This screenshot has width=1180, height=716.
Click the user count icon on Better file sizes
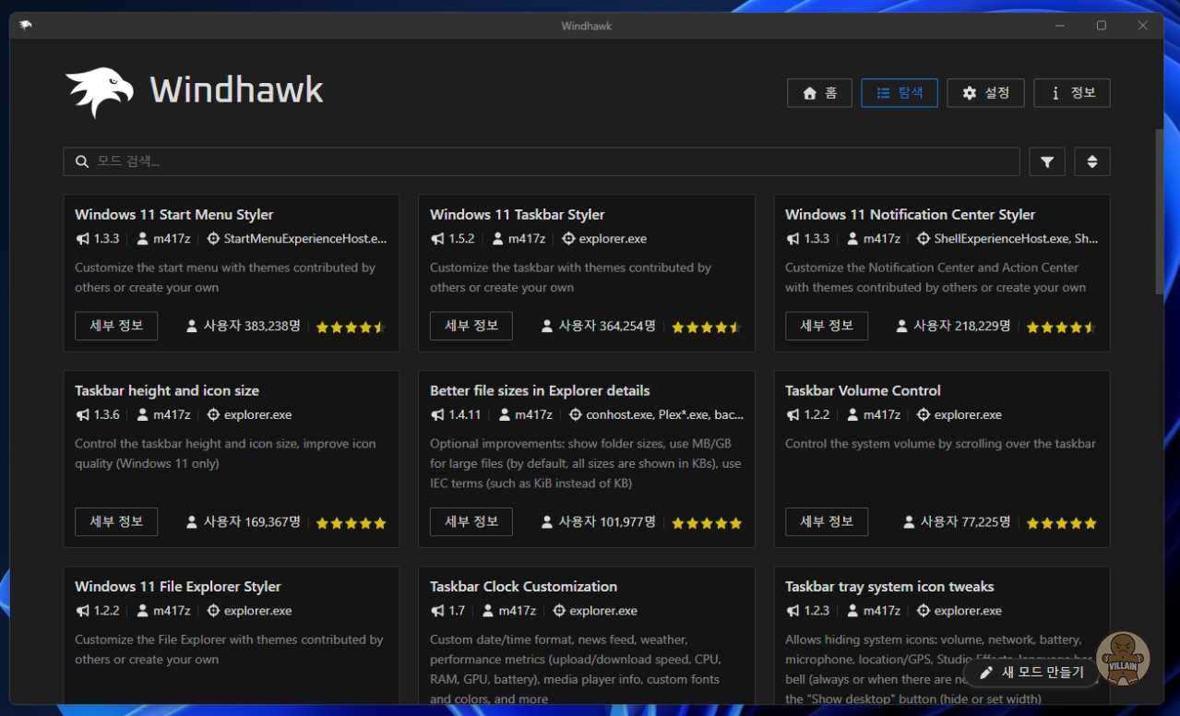547,522
